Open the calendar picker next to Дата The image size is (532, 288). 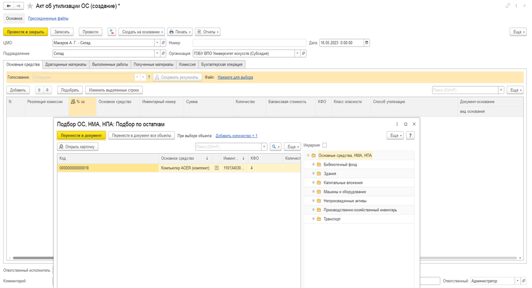366,43
